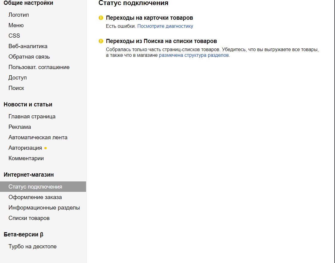Viewport: 335px width, 263px height.
Task: Click the Новости и статьи section header
Action: click(28, 105)
